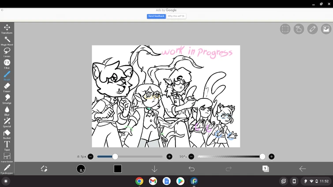Open the phone hub icon
The image size is (333, 187).
point(294,181)
